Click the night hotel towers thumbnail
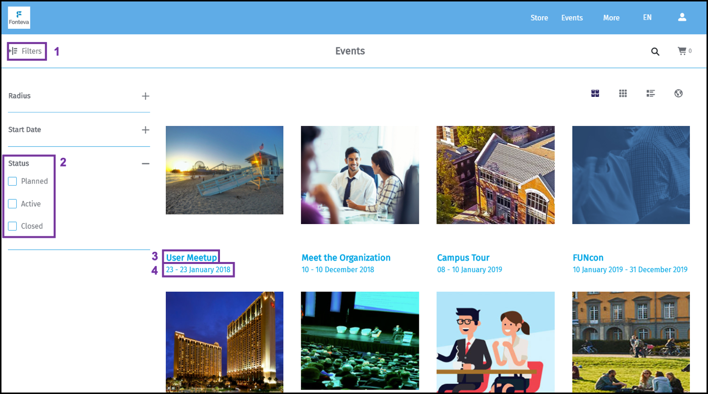 tap(225, 341)
